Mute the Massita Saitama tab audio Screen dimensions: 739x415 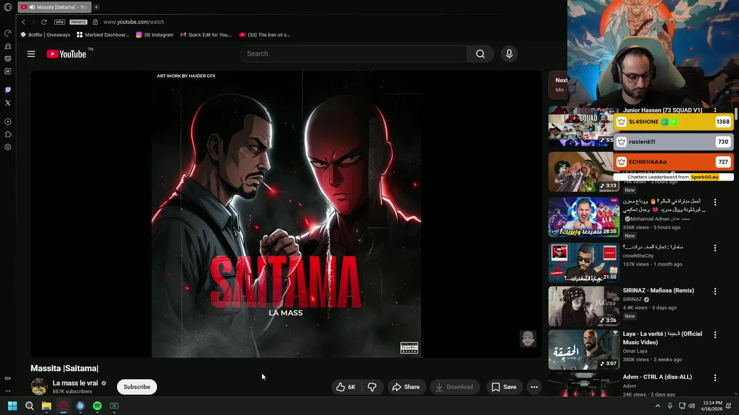32,7
